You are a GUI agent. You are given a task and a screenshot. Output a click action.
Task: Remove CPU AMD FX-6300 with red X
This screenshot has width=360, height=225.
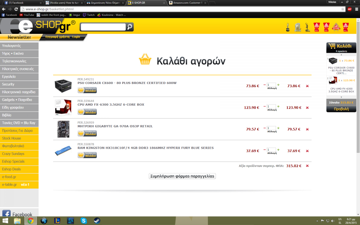[x=307, y=108]
